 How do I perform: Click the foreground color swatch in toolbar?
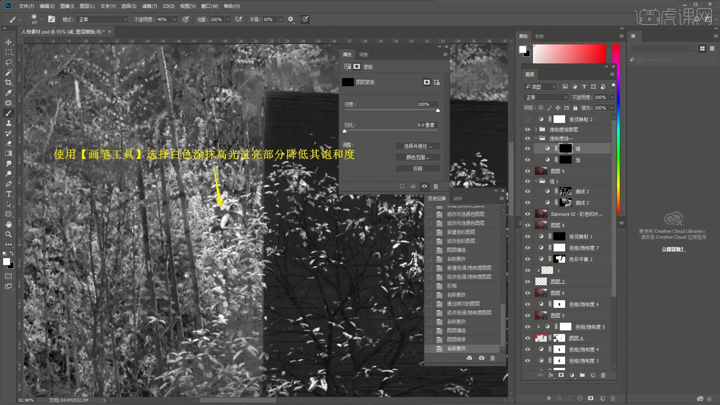click(x=6, y=262)
